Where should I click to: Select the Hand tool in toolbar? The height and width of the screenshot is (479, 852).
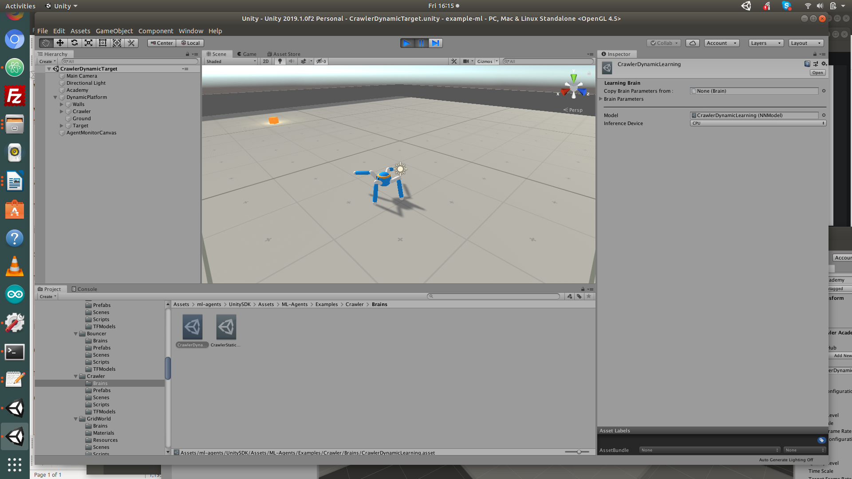[x=46, y=43]
